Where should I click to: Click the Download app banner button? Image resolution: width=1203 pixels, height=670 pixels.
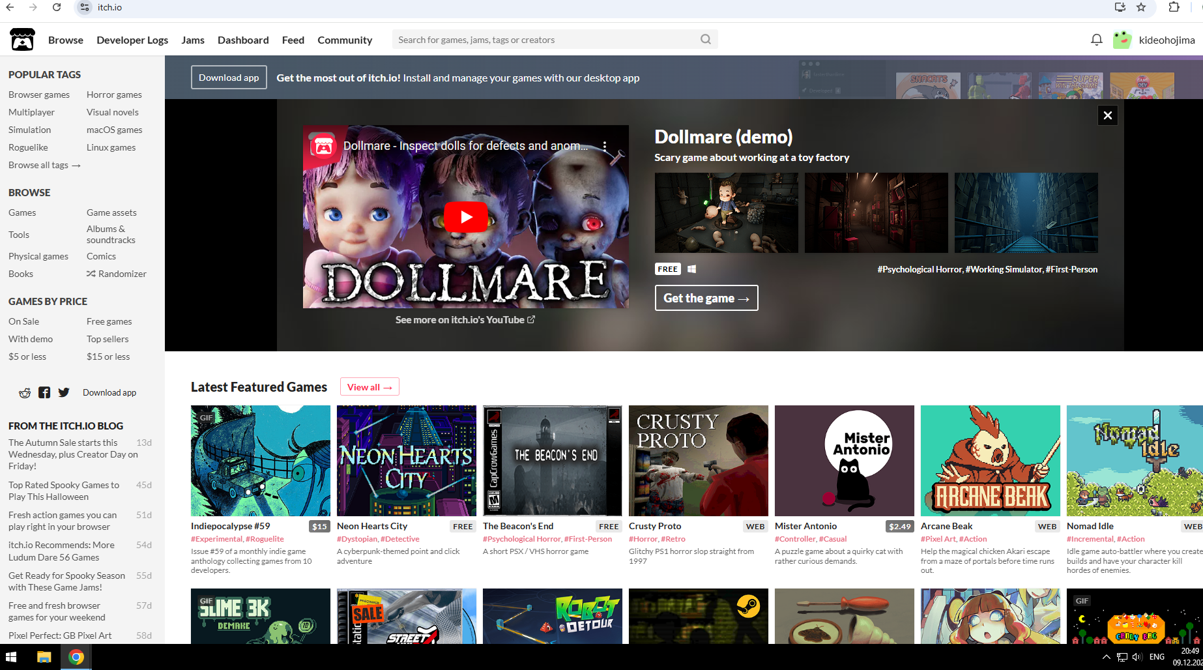(229, 78)
